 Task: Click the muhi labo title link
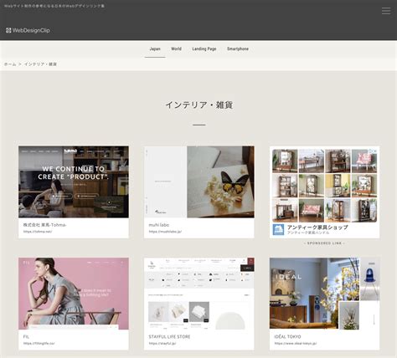tap(159, 225)
